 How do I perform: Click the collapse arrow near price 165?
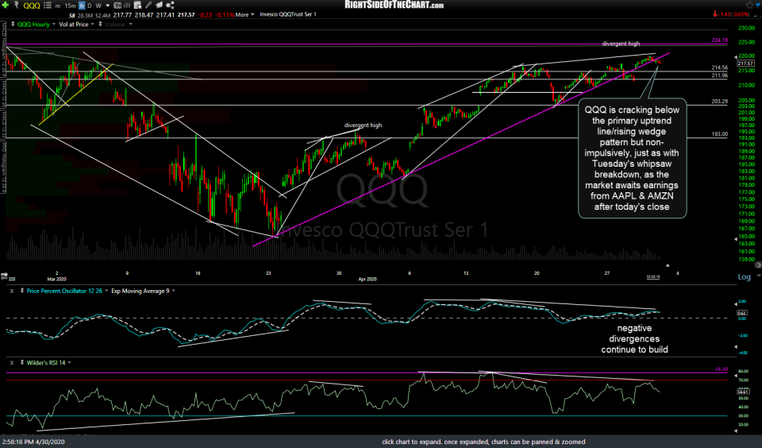(x=735, y=239)
